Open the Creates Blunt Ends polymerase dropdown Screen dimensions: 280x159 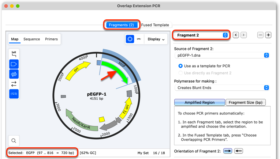(x=222, y=88)
